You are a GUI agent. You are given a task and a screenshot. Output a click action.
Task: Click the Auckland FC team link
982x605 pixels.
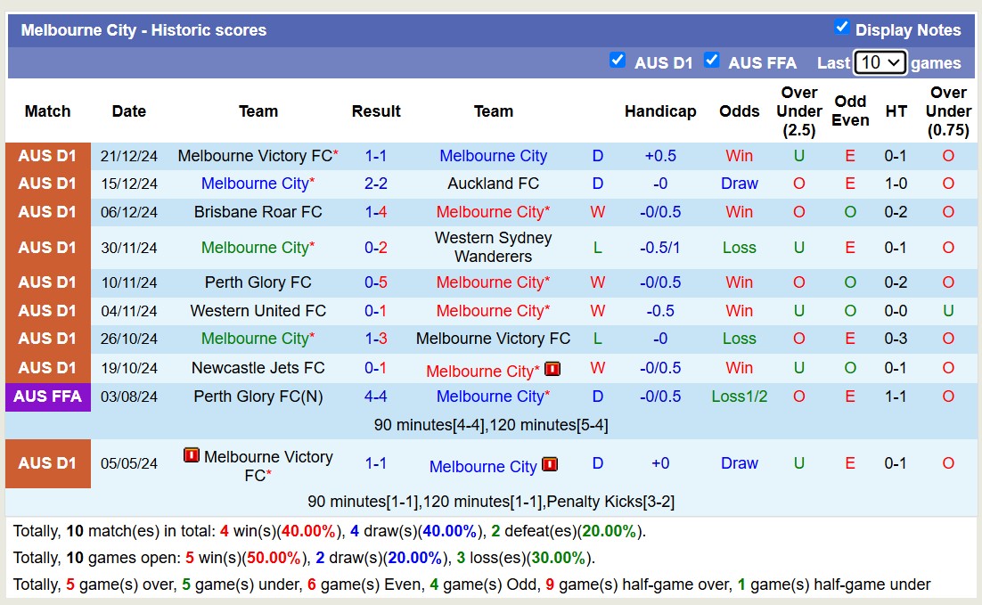coord(493,184)
